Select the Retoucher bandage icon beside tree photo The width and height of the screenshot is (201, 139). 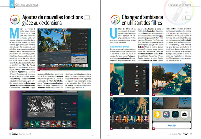(x=86, y=45)
